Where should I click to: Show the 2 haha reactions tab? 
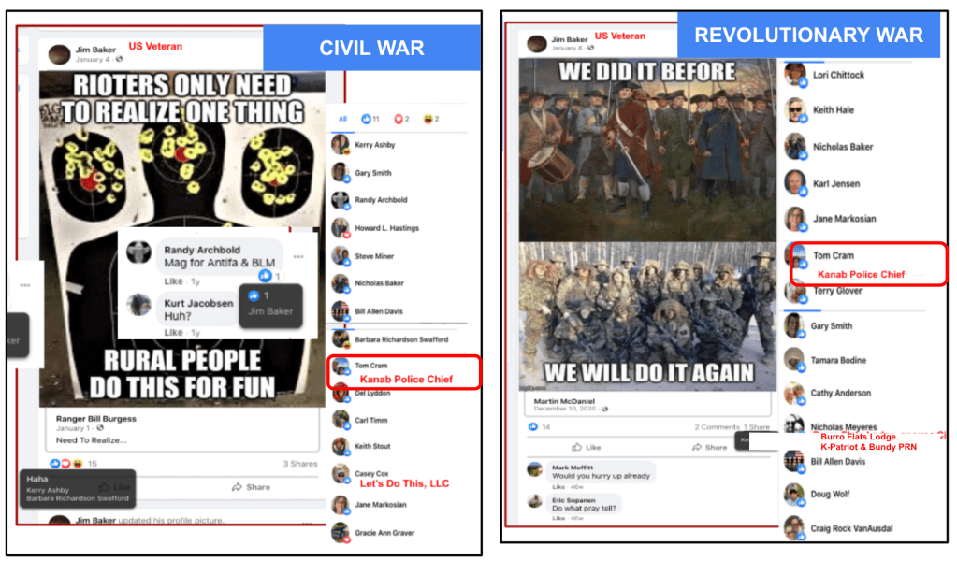(x=431, y=119)
